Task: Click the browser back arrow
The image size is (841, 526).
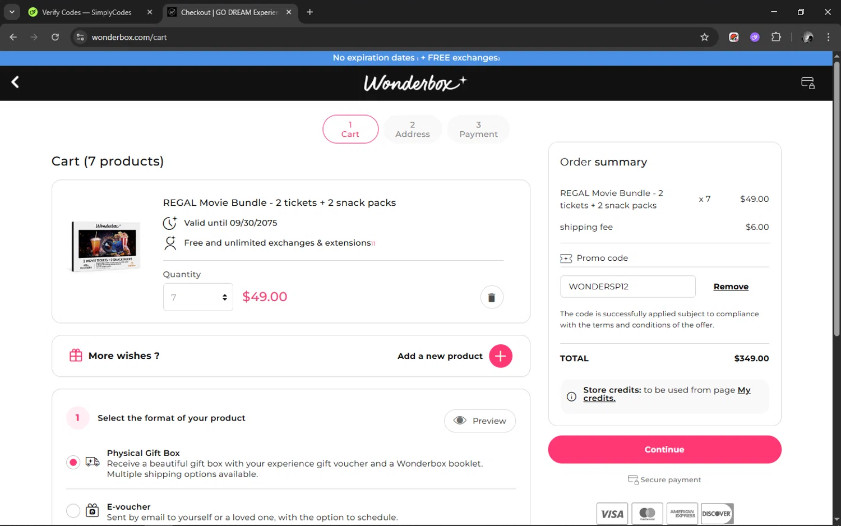Action: point(13,37)
